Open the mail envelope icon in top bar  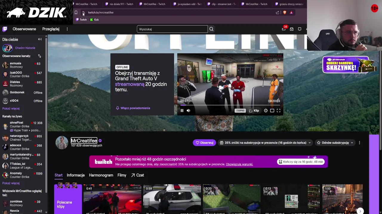(292, 29)
